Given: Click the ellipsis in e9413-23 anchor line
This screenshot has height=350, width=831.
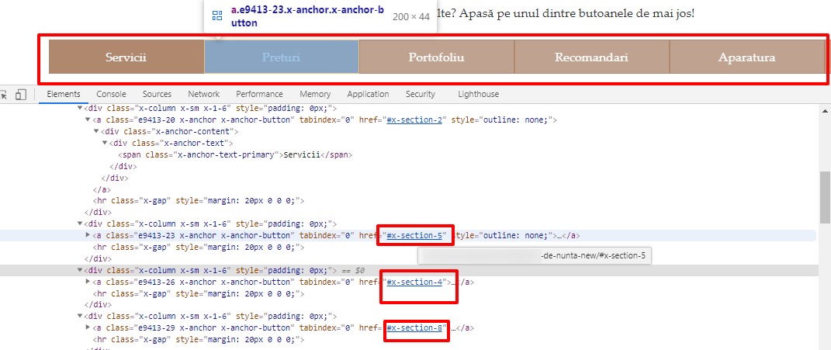Looking at the screenshot, I should tap(558, 235).
